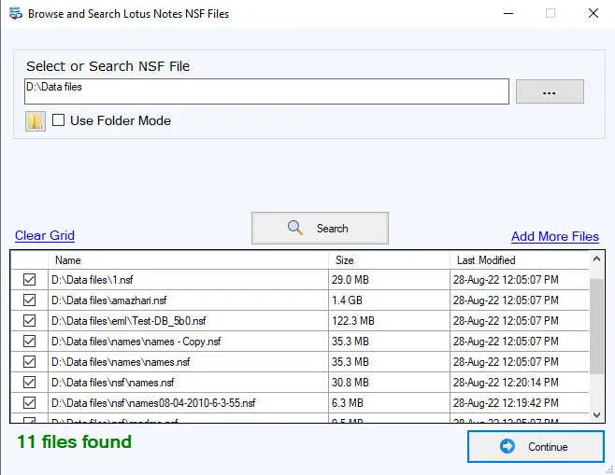Uncheck the Test-DB_5b0.nsf row
Screen dimensions: 615x475
pyautogui.click(x=29, y=321)
